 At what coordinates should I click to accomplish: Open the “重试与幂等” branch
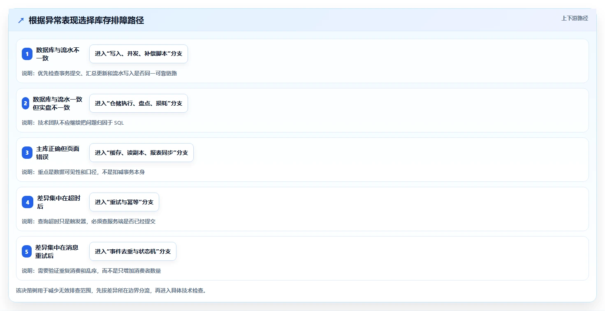124,202
